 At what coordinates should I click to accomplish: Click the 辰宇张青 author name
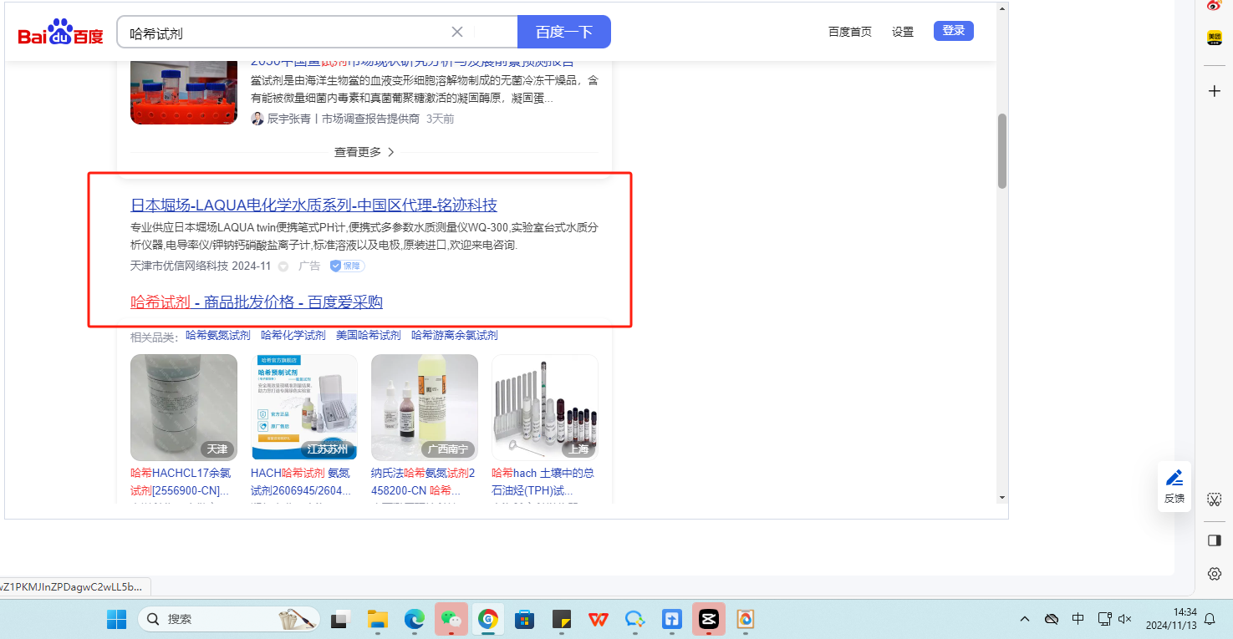(x=291, y=119)
